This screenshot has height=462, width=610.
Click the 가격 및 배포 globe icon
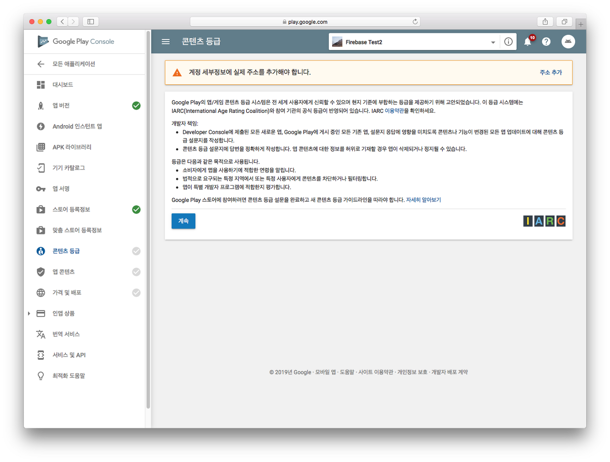click(41, 292)
